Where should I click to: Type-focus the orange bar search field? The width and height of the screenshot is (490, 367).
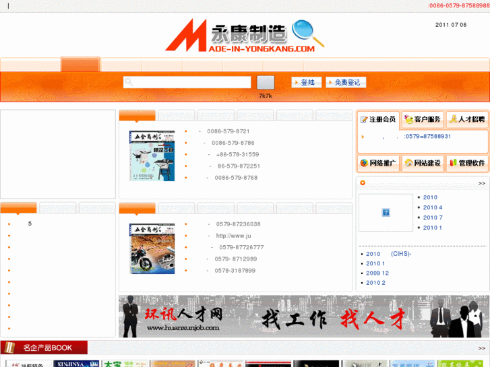(x=187, y=82)
